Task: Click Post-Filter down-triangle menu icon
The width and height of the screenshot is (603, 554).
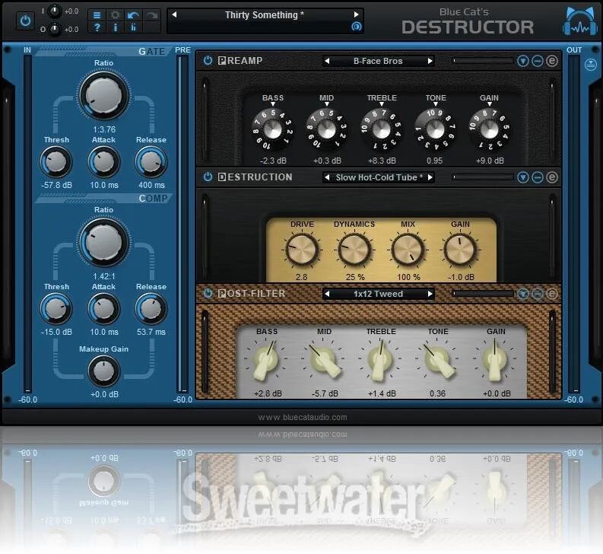Action: [x=522, y=294]
